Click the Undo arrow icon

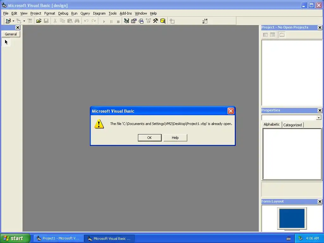[86, 21]
